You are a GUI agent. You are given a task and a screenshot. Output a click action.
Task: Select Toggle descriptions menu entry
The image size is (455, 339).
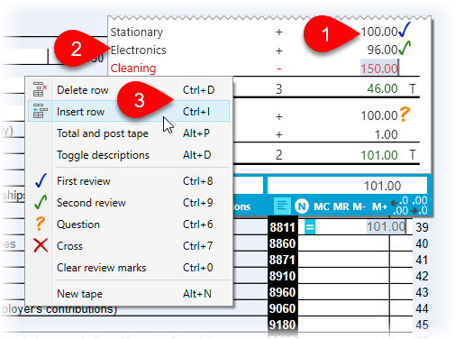point(129,154)
